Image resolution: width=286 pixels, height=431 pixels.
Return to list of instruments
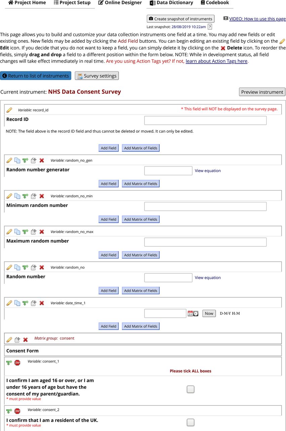(36, 76)
